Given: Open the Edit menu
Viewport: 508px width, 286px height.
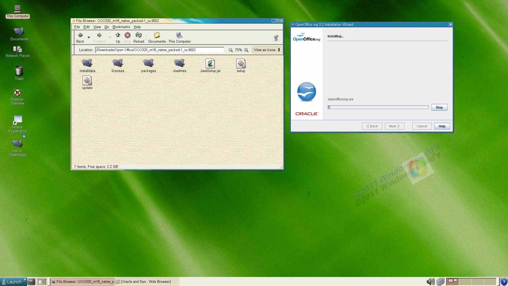Looking at the screenshot, I should (x=86, y=27).
